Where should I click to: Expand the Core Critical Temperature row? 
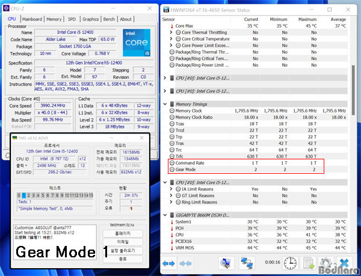171,39
